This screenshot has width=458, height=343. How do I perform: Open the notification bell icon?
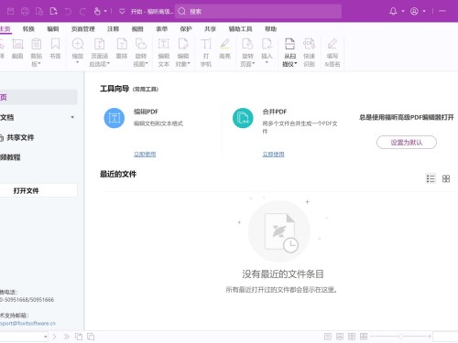pos(393,11)
